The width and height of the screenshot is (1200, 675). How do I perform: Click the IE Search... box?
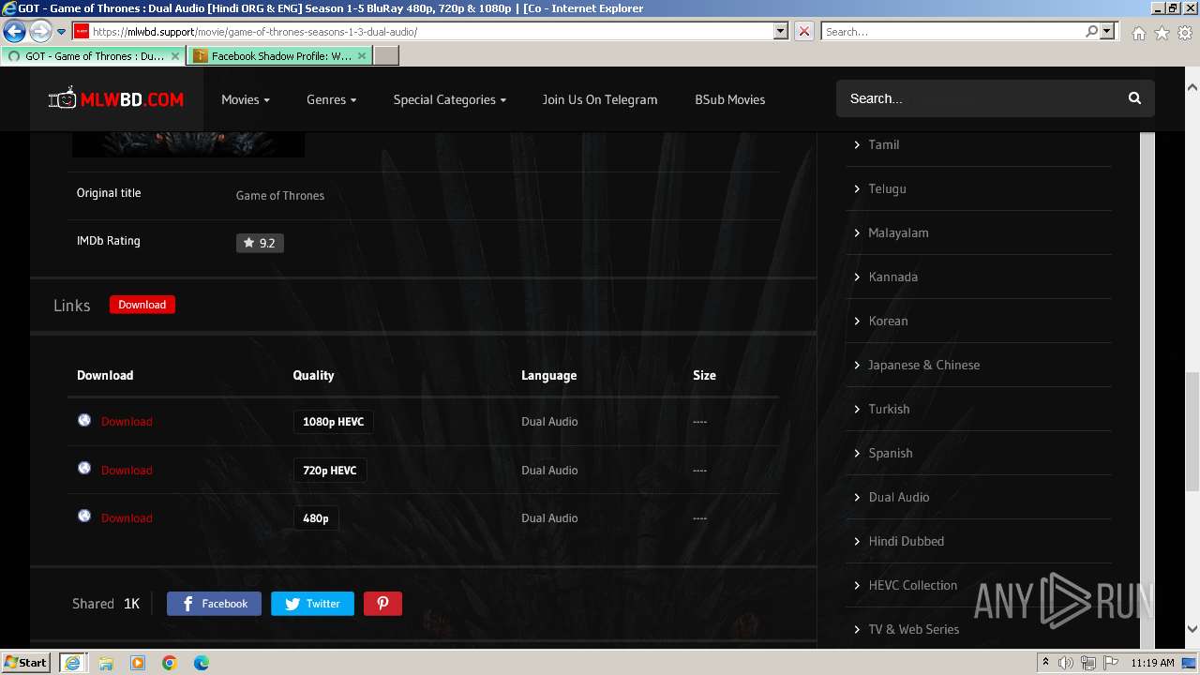(x=952, y=32)
